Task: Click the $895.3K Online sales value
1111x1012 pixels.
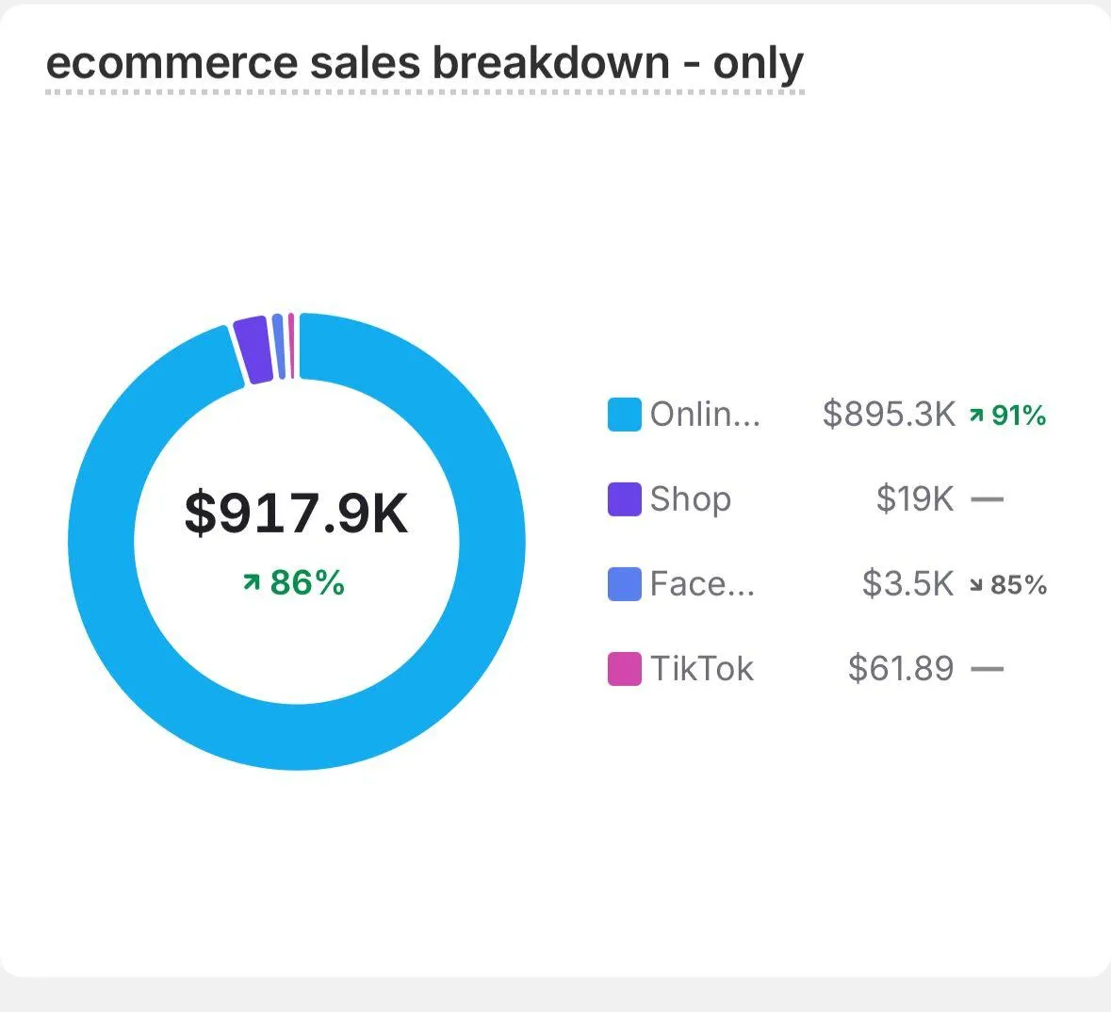Action: coord(889,415)
